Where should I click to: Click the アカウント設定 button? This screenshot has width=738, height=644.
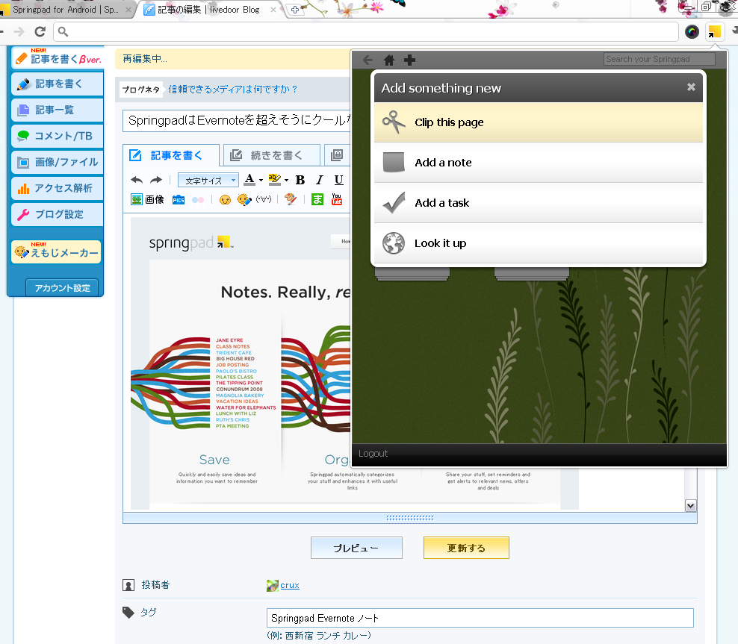[62, 288]
